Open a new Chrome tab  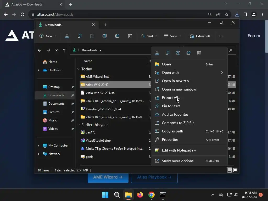(71, 4)
